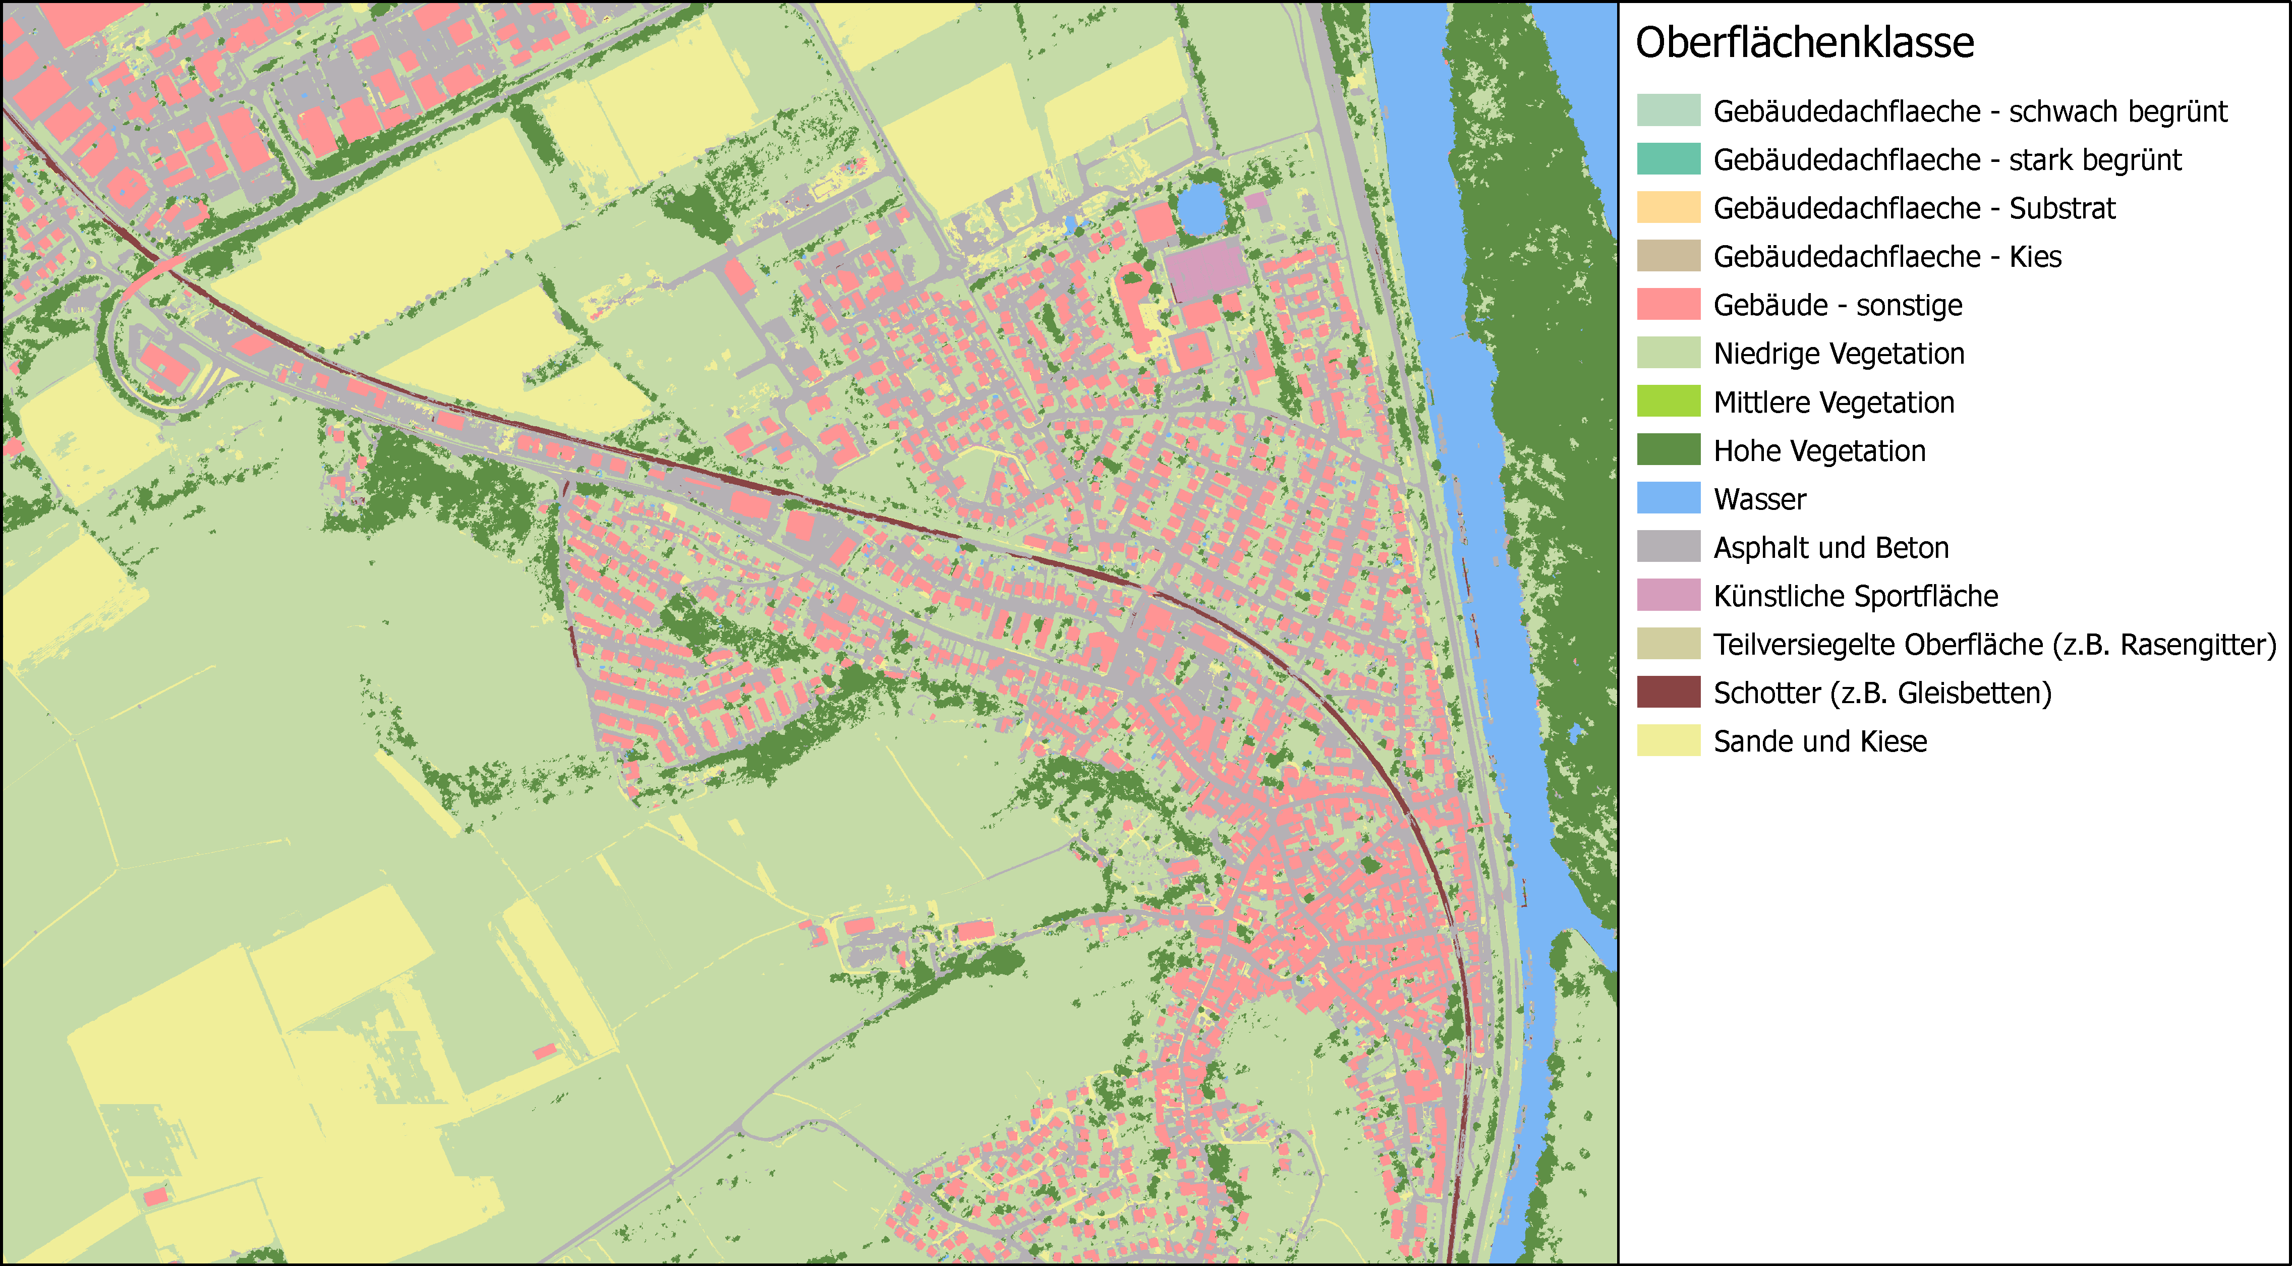The height and width of the screenshot is (1266, 2292).
Task: Click the Künstliche Sportfläche purple swatch
Action: [1668, 595]
